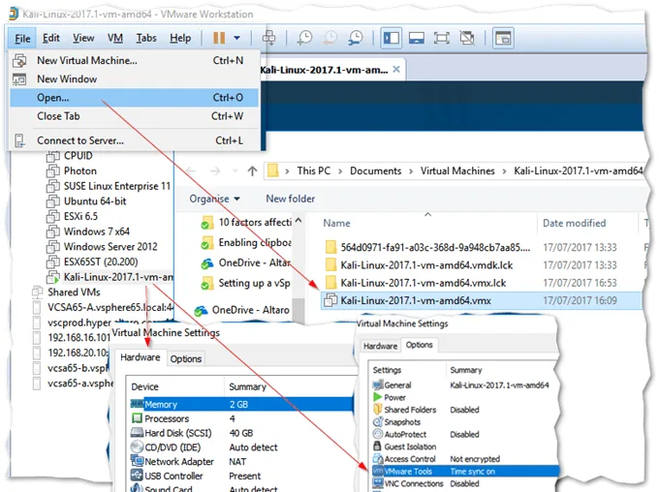Open the Tabs menu
659x492 pixels.
pos(145,38)
